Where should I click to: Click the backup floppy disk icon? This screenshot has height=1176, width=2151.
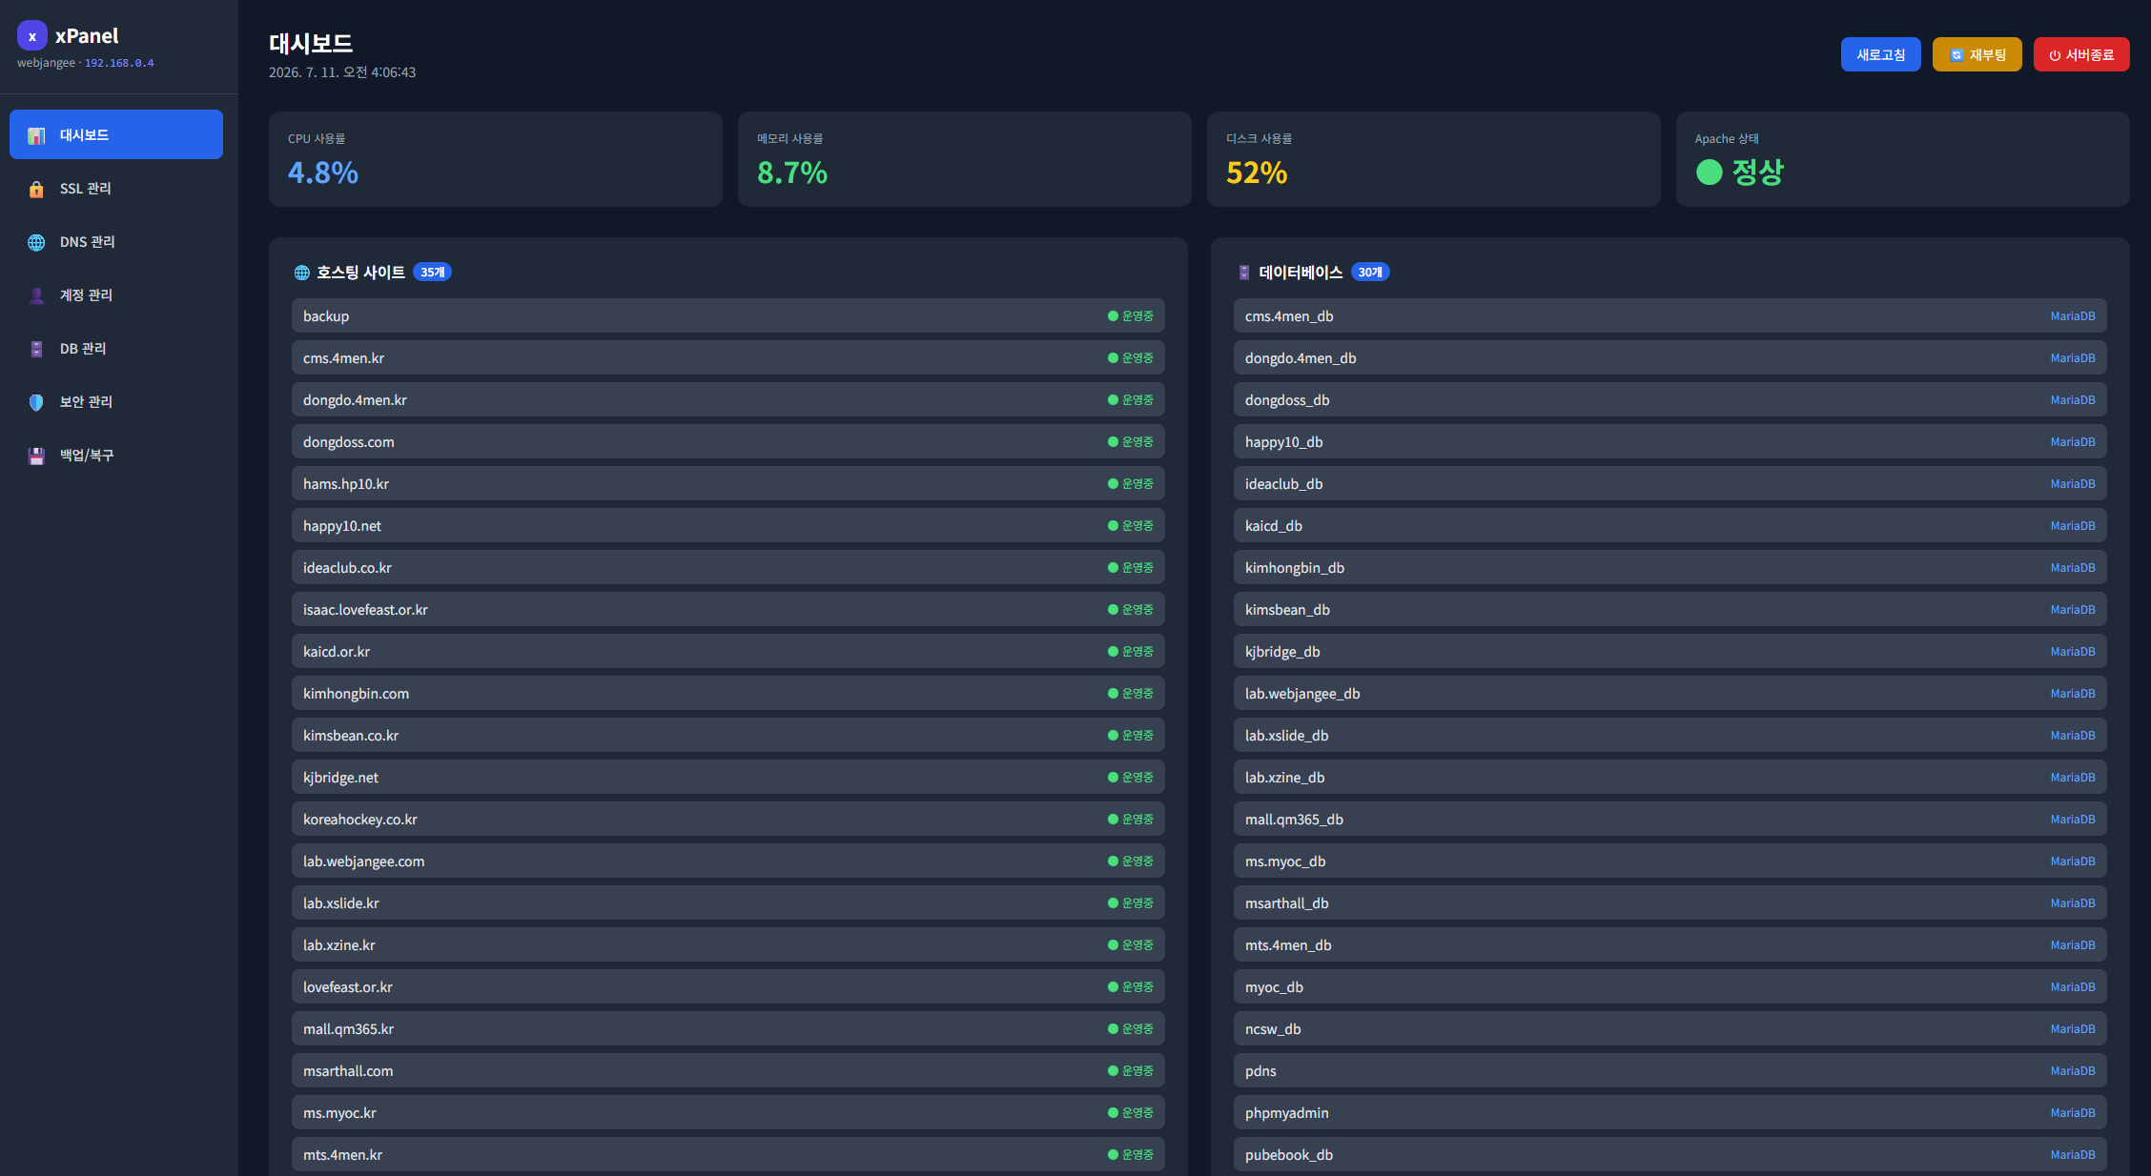tap(36, 456)
